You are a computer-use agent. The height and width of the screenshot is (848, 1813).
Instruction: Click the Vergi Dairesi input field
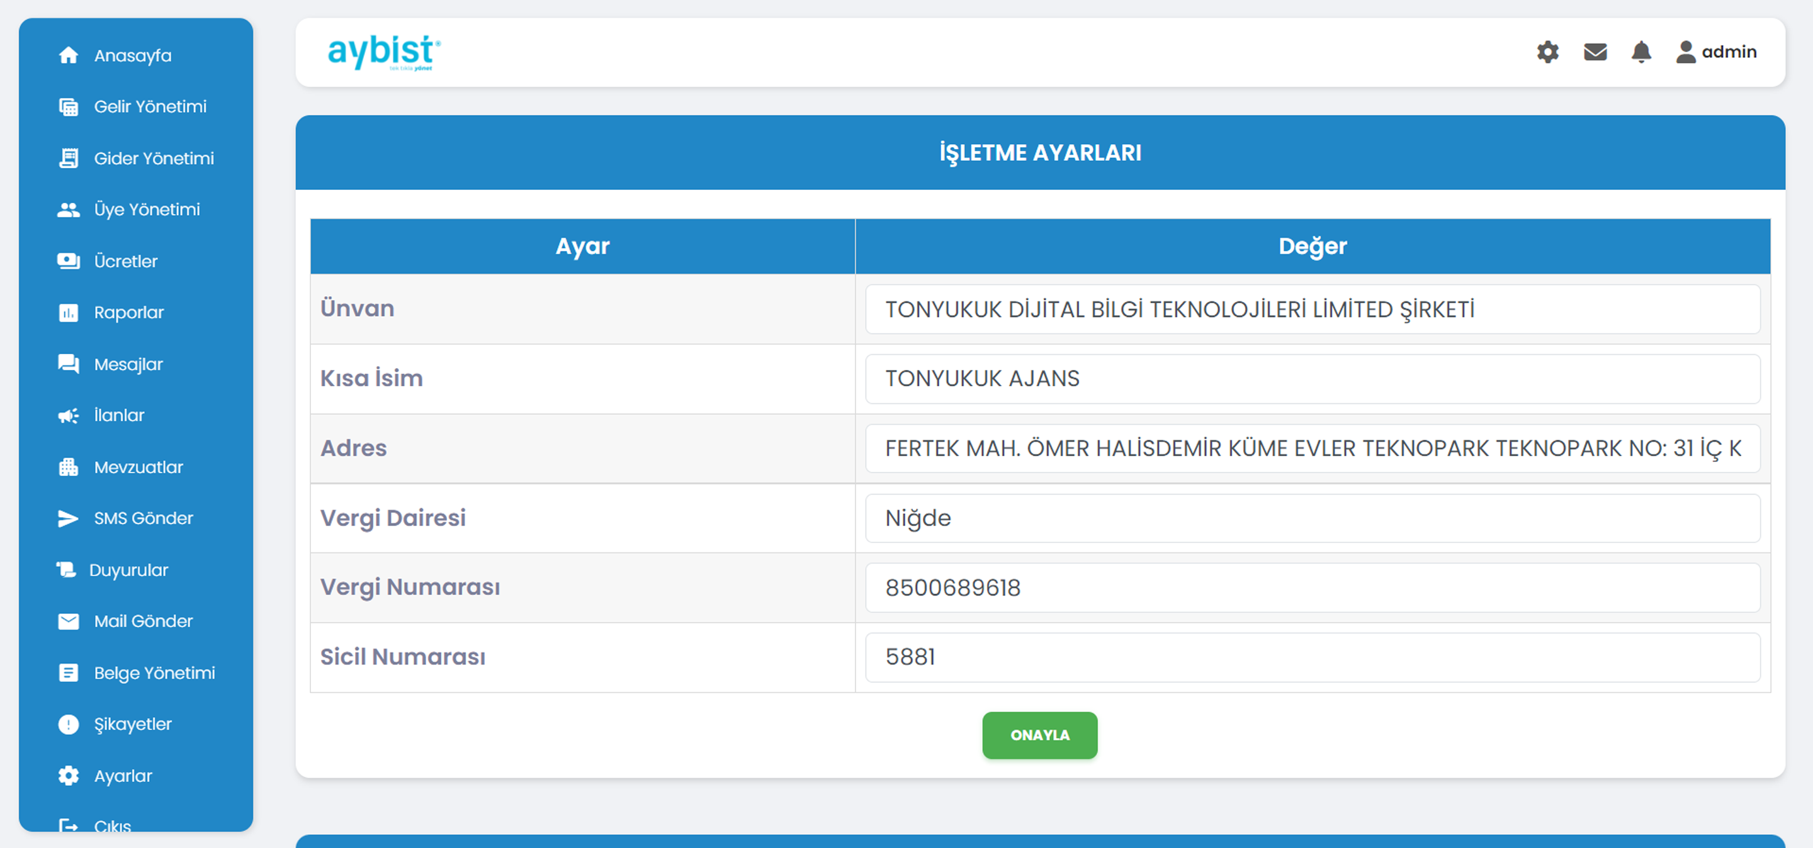click(x=1313, y=518)
